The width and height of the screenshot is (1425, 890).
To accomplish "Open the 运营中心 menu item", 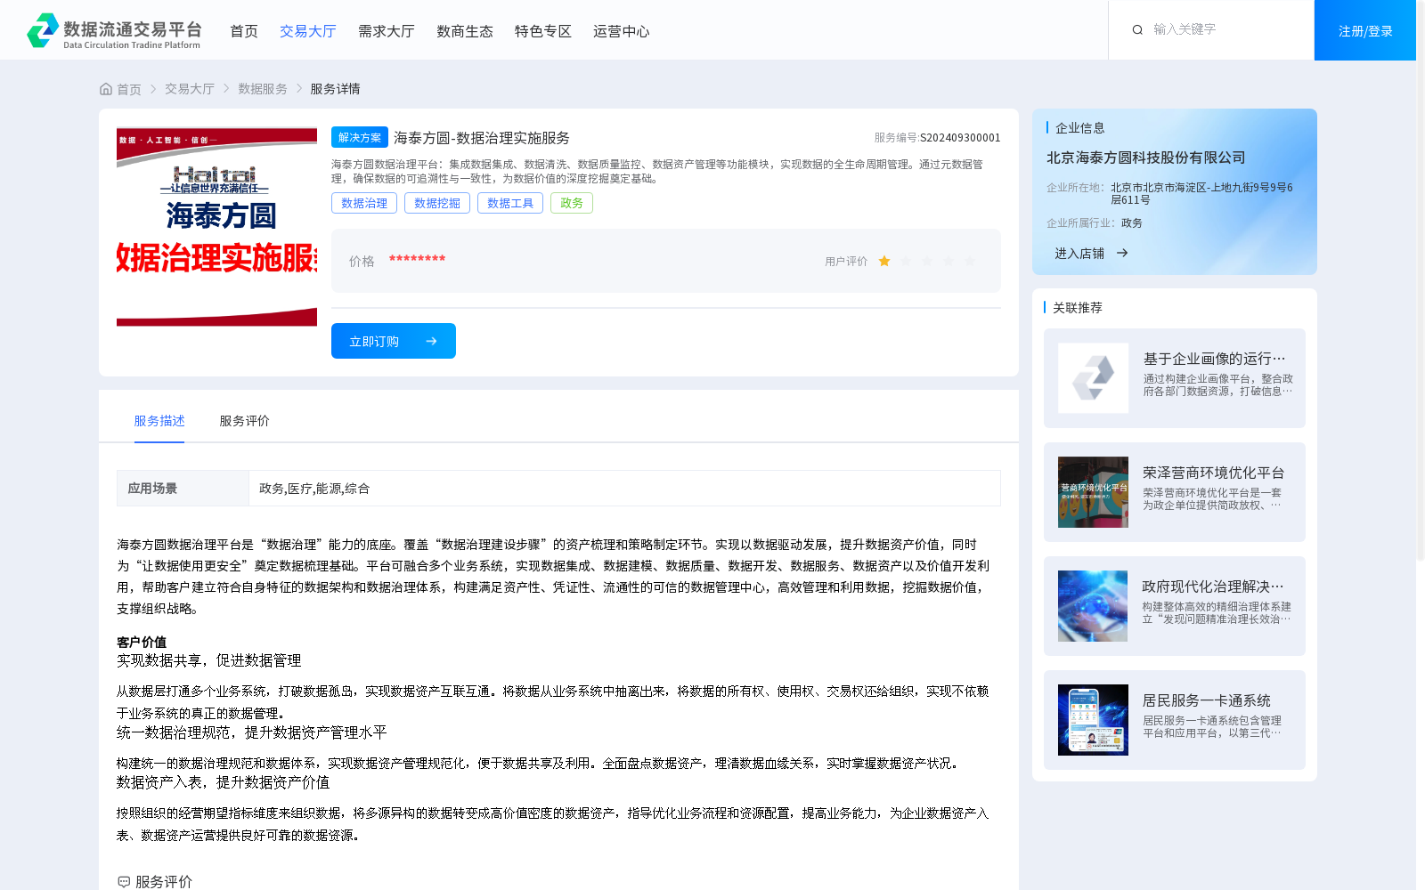I will coord(622,31).
